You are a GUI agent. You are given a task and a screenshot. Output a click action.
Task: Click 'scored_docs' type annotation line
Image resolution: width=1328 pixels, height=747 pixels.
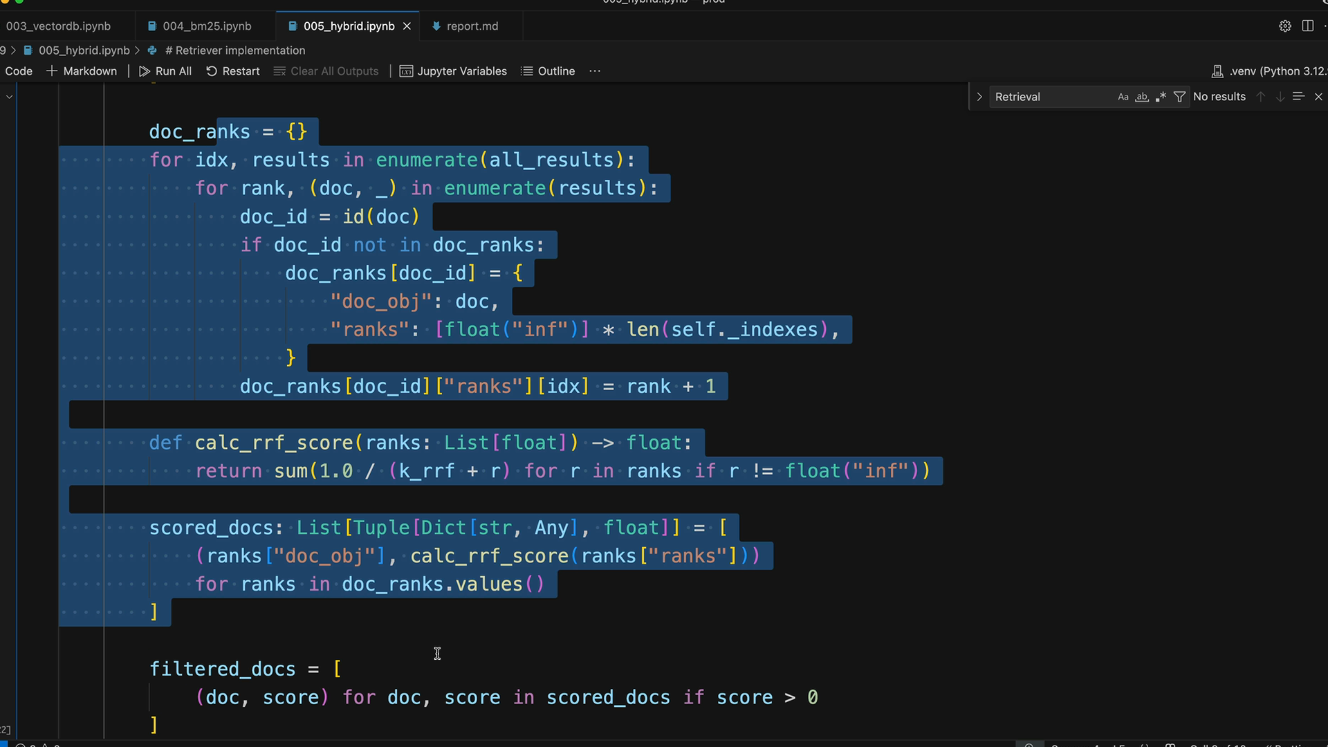coord(439,528)
